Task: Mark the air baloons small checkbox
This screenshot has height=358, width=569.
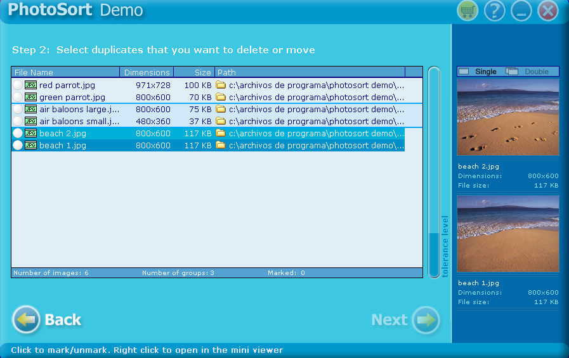Action: coord(18,121)
